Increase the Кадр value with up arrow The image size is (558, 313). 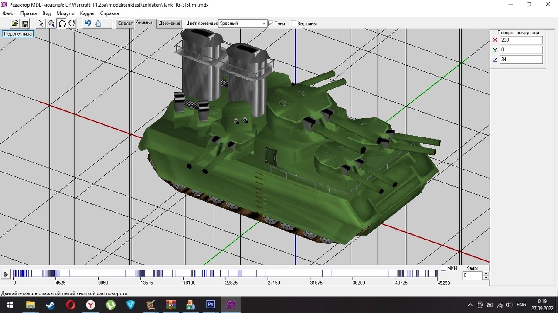point(486,273)
